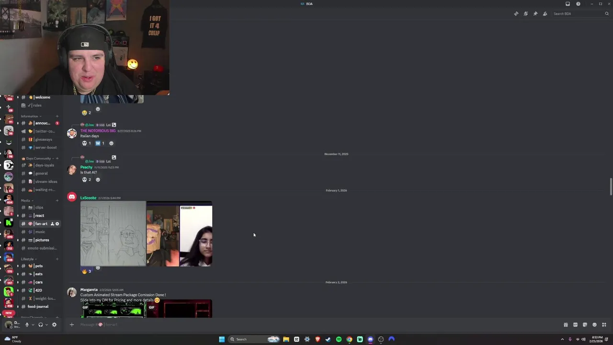Image resolution: width=613 pixels, height=345 pixels.
Task: Deafen with the headphones icon
Action: click(40, 324)
